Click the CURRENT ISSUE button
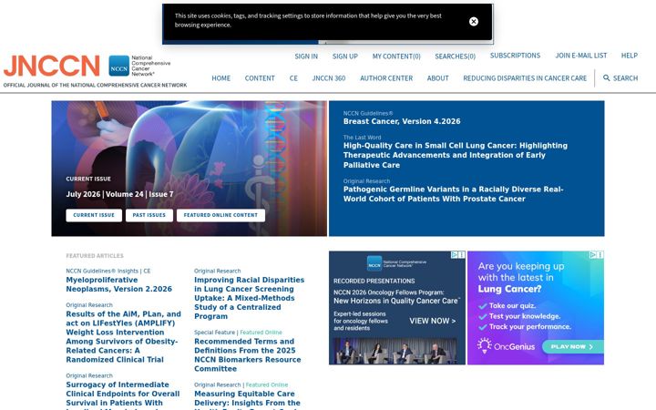Image resolution: width=656 pixels, height=410 pixels. coord(94,215)
